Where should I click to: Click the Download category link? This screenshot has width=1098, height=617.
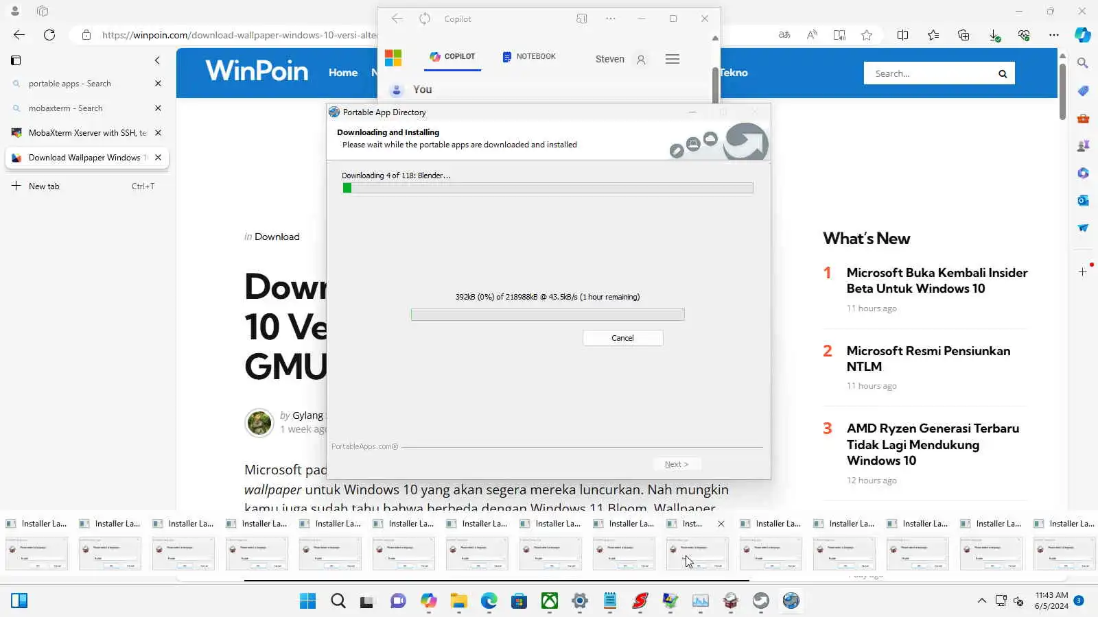pos(277,237)
